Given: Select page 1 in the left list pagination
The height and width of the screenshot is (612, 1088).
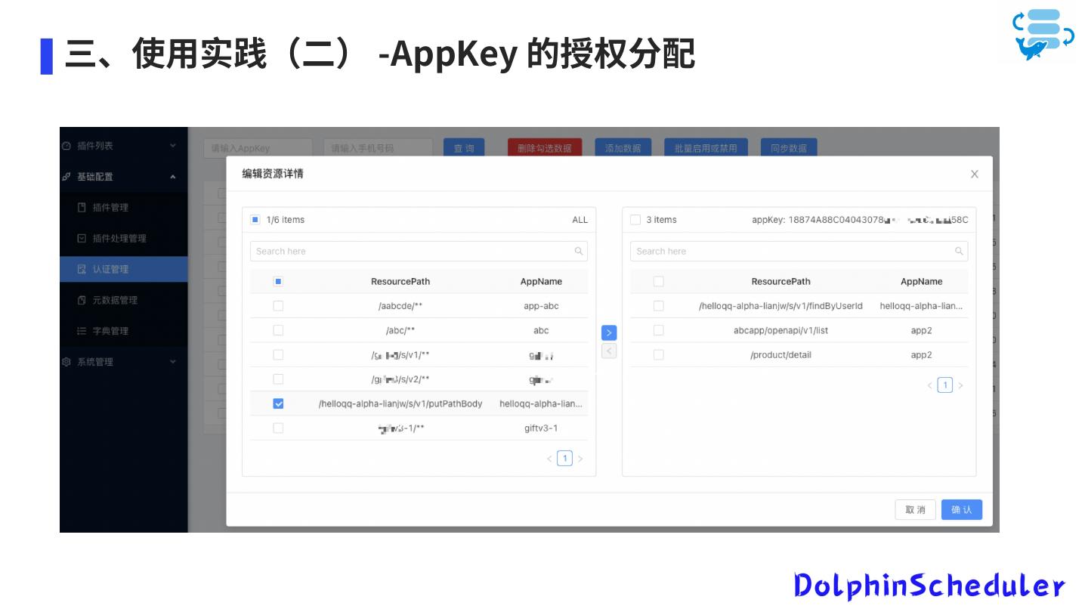Looking at the screenshot, I should 564,459.
